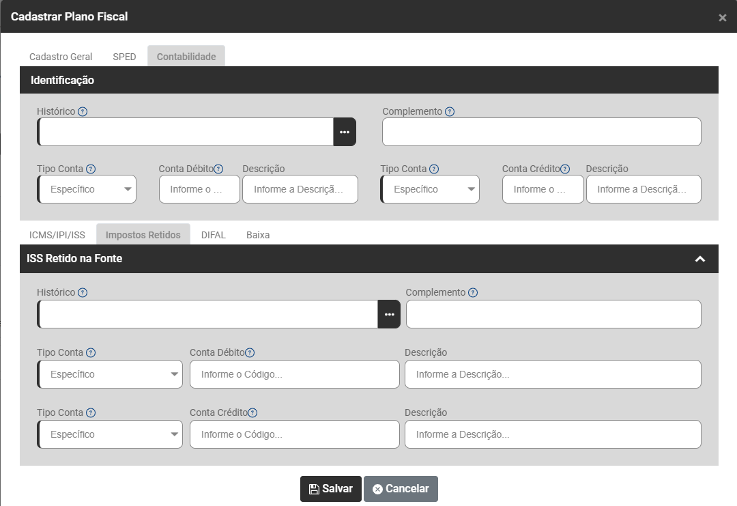The height and width of the screenshot is (506, 737).
Task: Click the ISS Conta Débito code input field
Action: tap(294, 374)
